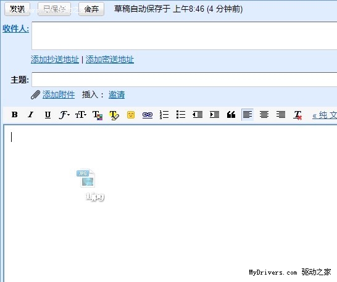Select right text alignment

coord(281,115)
